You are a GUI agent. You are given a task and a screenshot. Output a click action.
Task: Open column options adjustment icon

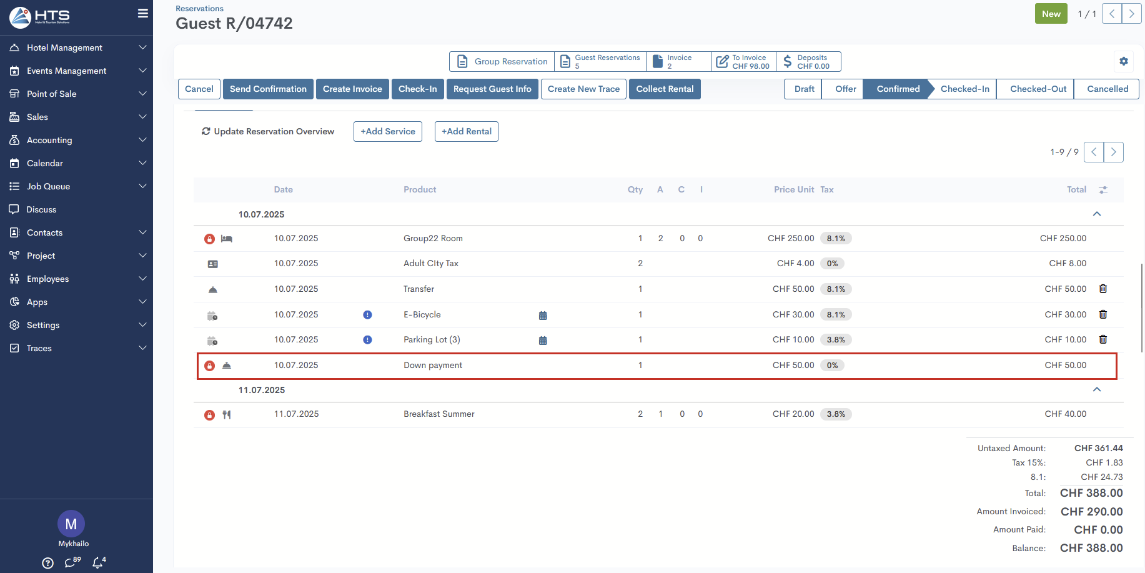tap(1103, 190)
